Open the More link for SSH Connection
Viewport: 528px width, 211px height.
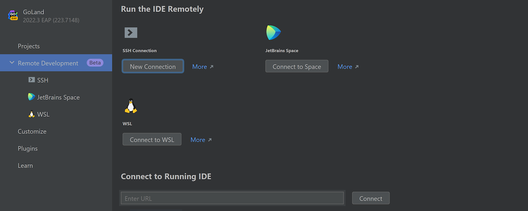pos(203,66)
